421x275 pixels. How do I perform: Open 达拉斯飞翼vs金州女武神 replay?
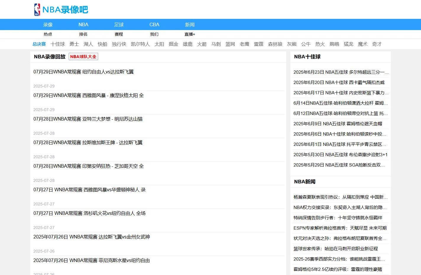click(x=92, y=237)
